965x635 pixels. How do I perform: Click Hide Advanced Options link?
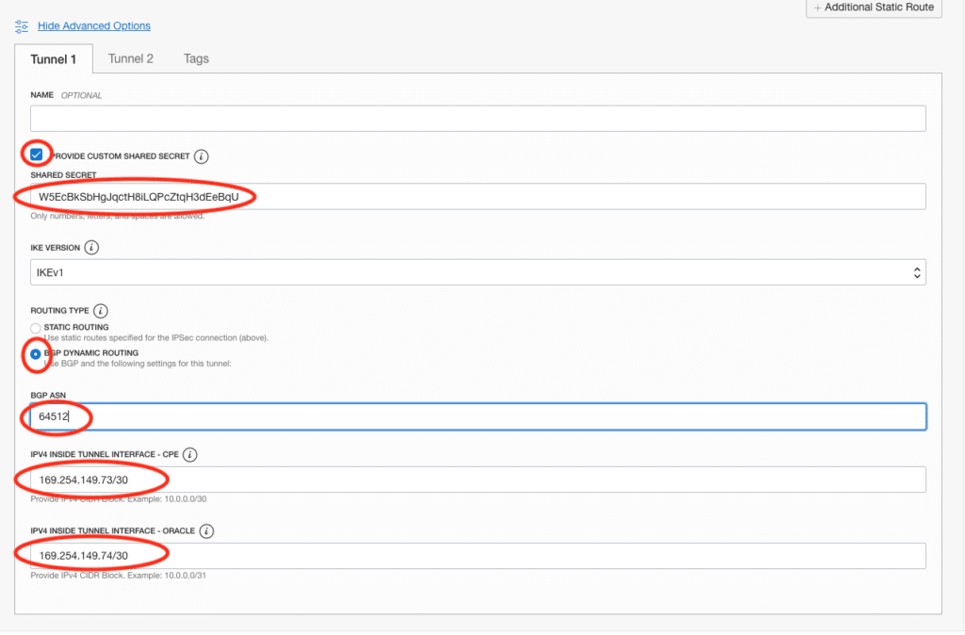[93, 26]
